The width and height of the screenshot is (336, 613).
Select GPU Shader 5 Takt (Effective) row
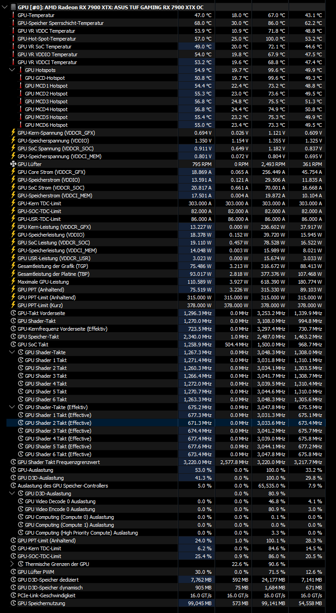[x=166, y=446]
